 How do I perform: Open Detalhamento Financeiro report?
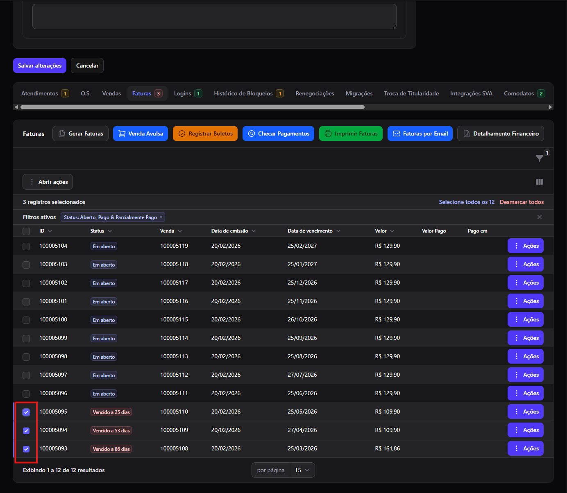(501, 133)
